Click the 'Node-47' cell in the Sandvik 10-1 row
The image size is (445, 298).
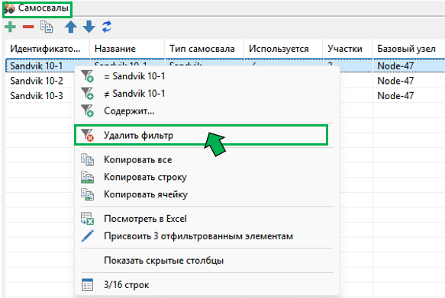point(409,66)
